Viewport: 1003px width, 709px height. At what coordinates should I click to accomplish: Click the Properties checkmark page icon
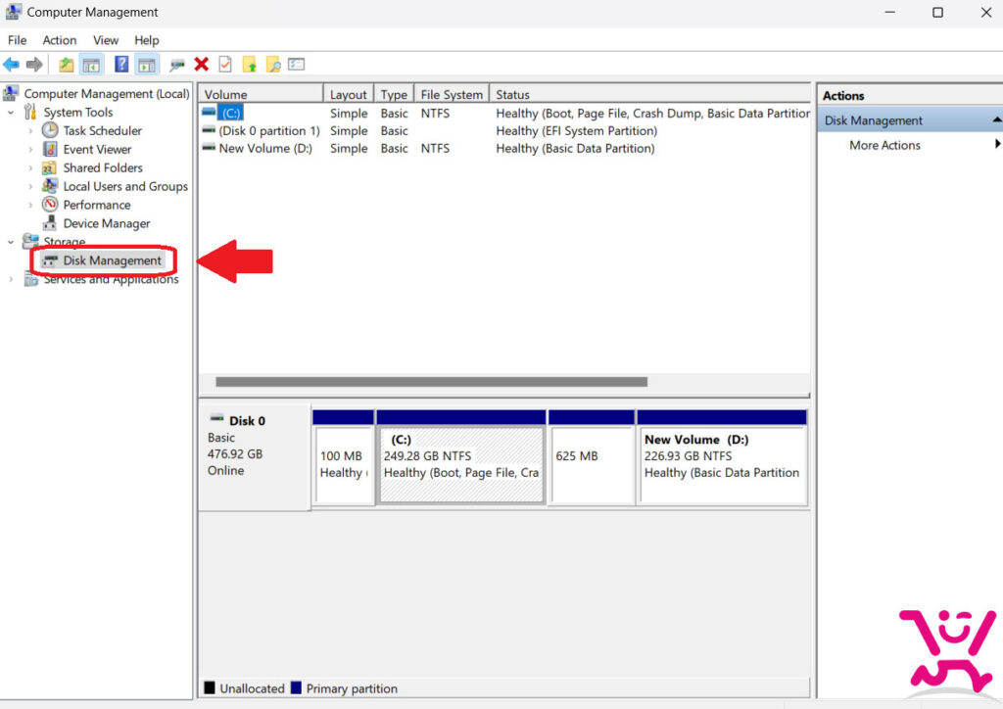225,64
